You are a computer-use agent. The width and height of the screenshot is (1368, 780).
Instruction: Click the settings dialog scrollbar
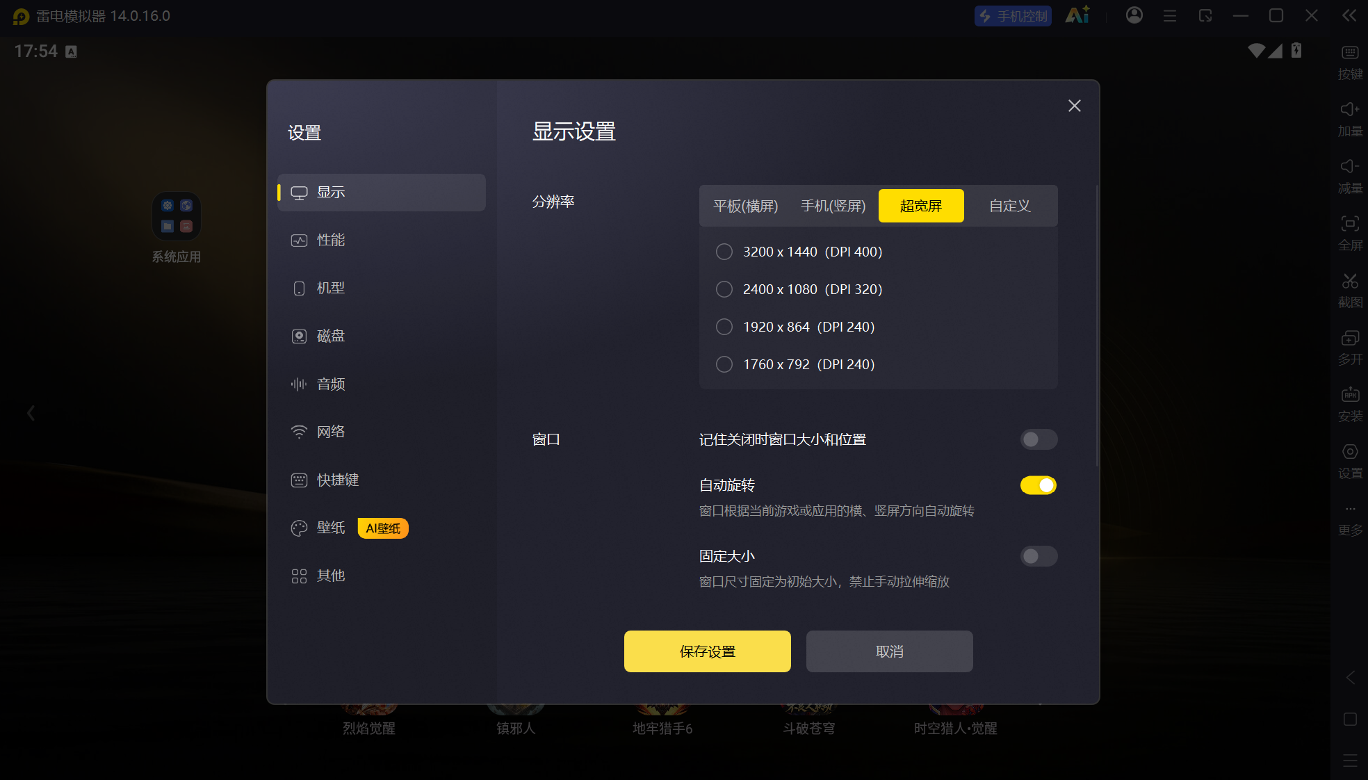pyautogui.click(x=1097, y=325)
